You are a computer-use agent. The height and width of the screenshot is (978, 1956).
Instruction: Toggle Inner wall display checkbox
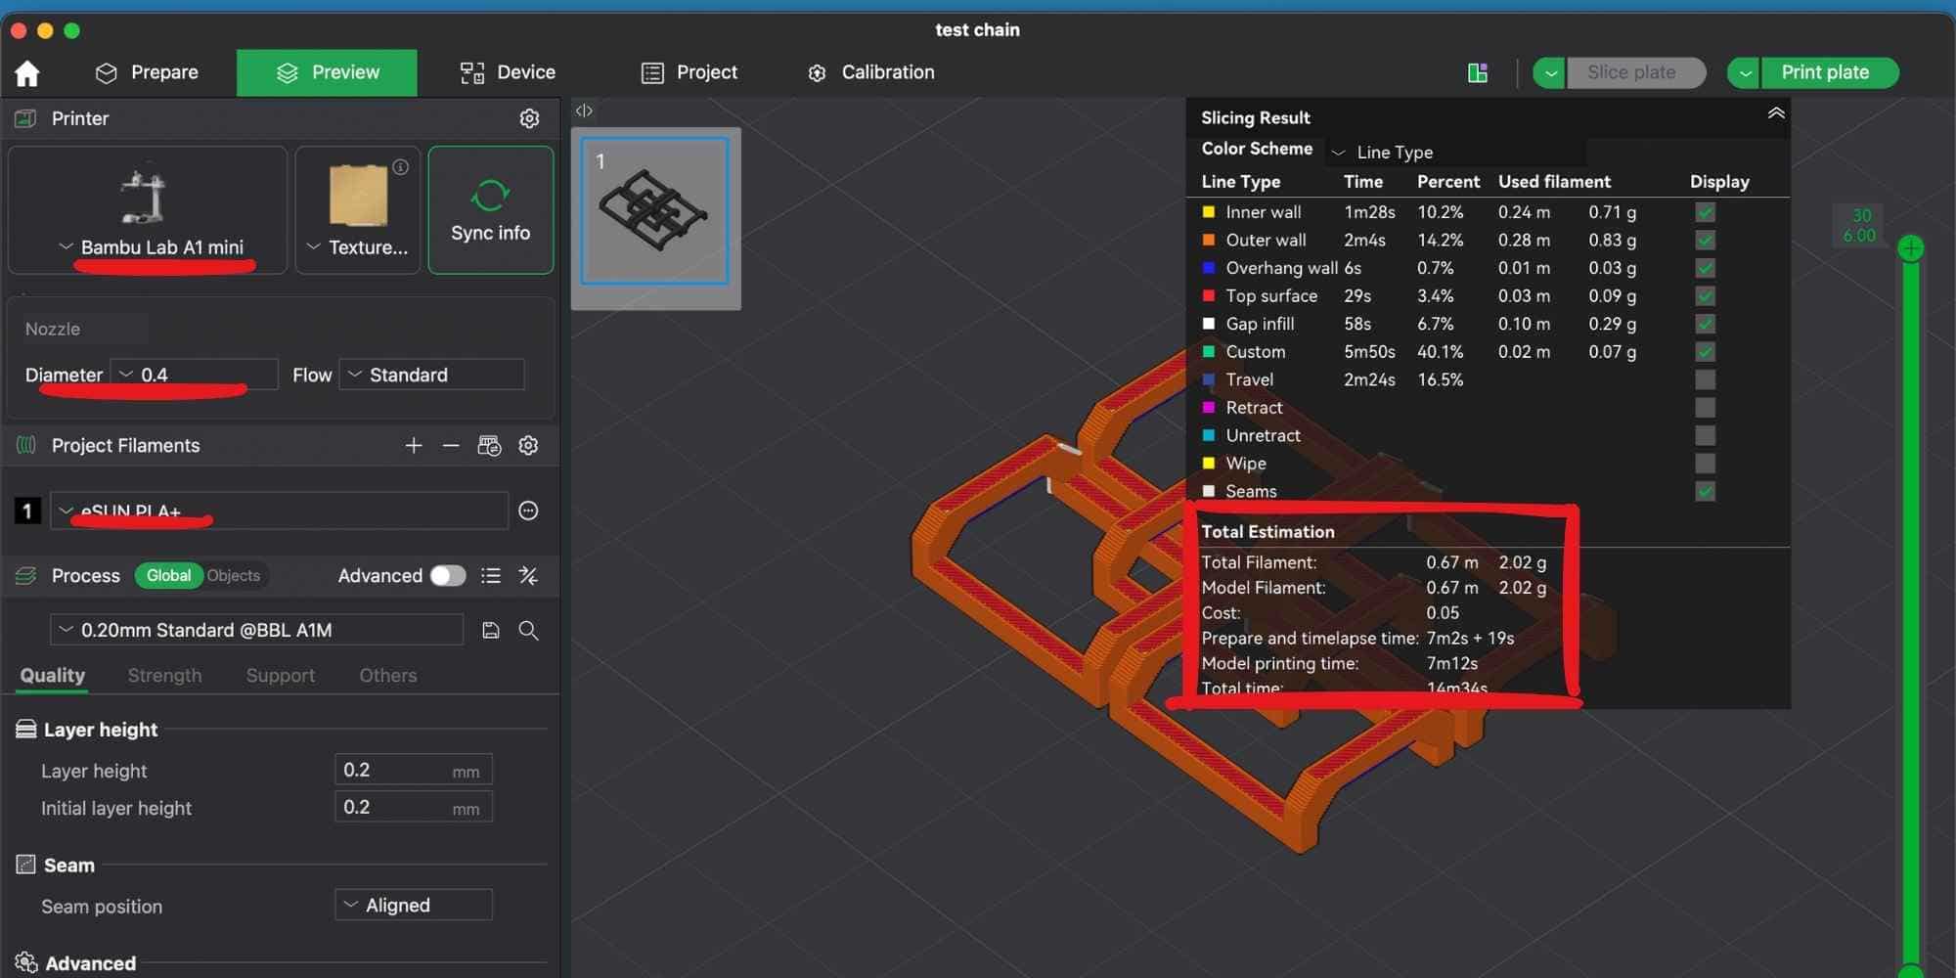pos(1705,212)
